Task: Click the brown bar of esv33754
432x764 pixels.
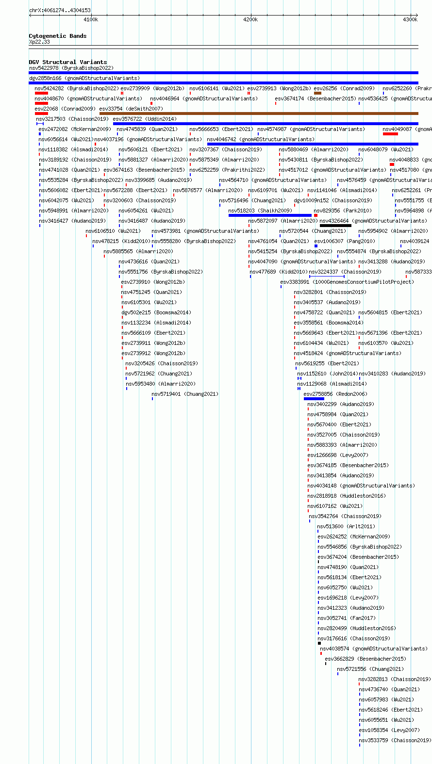Action: [x=259, y=114]
